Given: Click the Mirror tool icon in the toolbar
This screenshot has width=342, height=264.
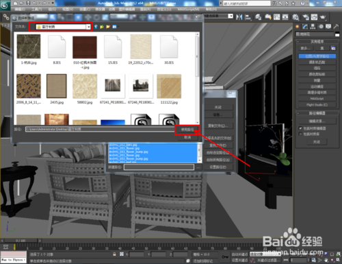Looking at the screenshot, I should [239, 17].
